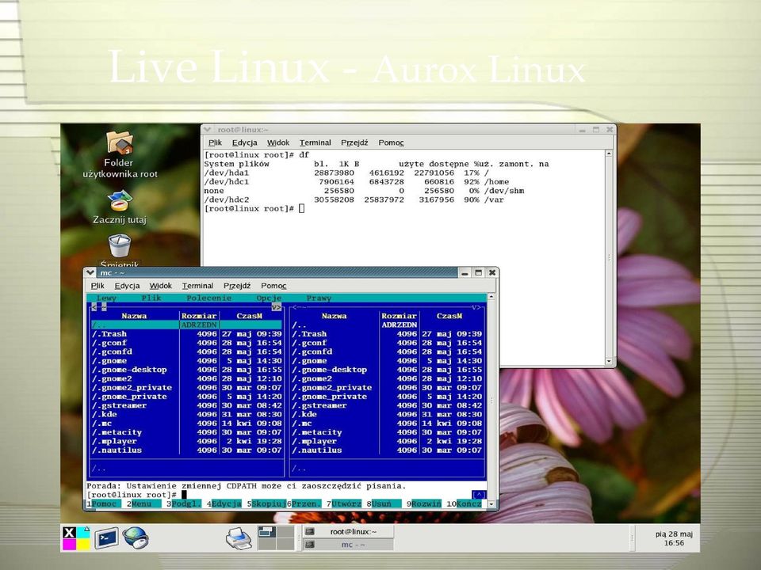Select root@linux:~ task in the window list

click(x=348, y=532)
